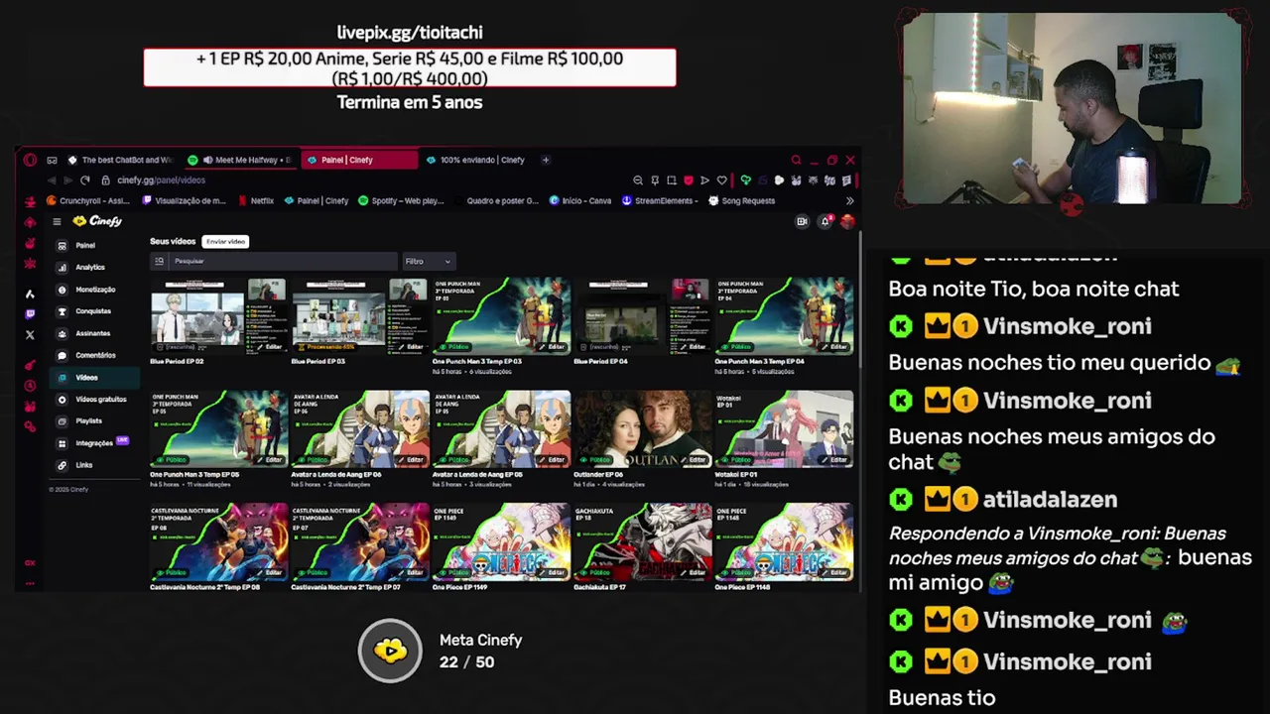1270x714 pixels.
Task: Click the snapshot icon in address bar
Action: [x=672, y=180]
